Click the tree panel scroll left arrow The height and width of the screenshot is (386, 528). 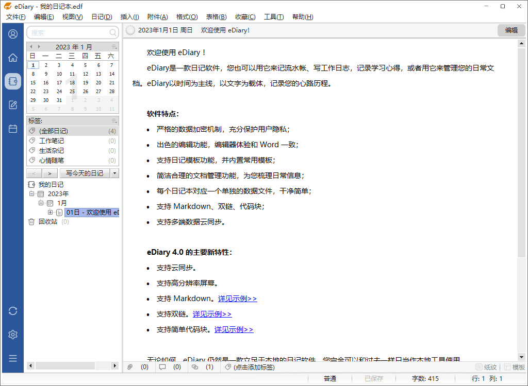click(x=30, y=365)
